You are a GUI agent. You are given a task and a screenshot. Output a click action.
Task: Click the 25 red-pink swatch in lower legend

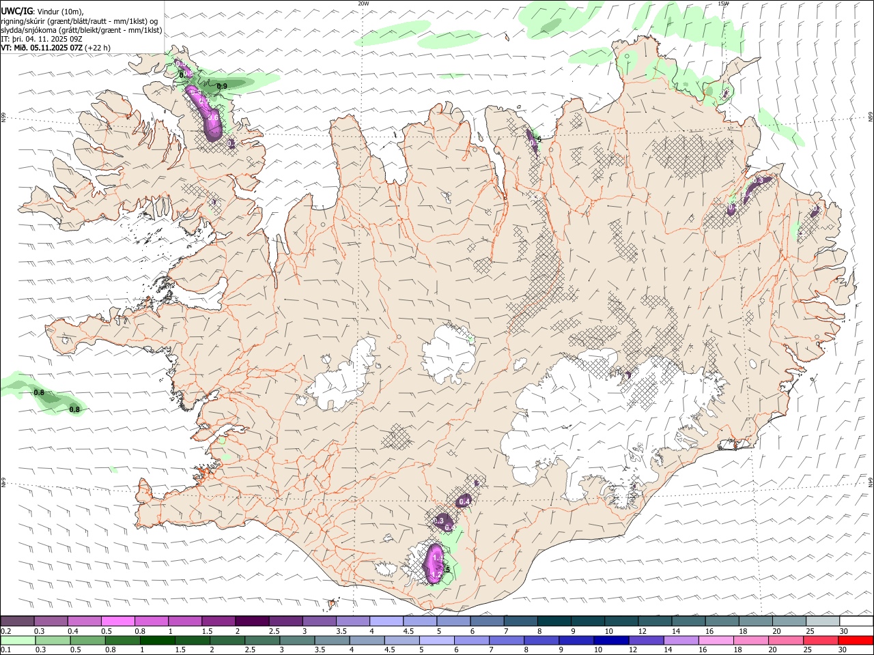click(821, 640)
